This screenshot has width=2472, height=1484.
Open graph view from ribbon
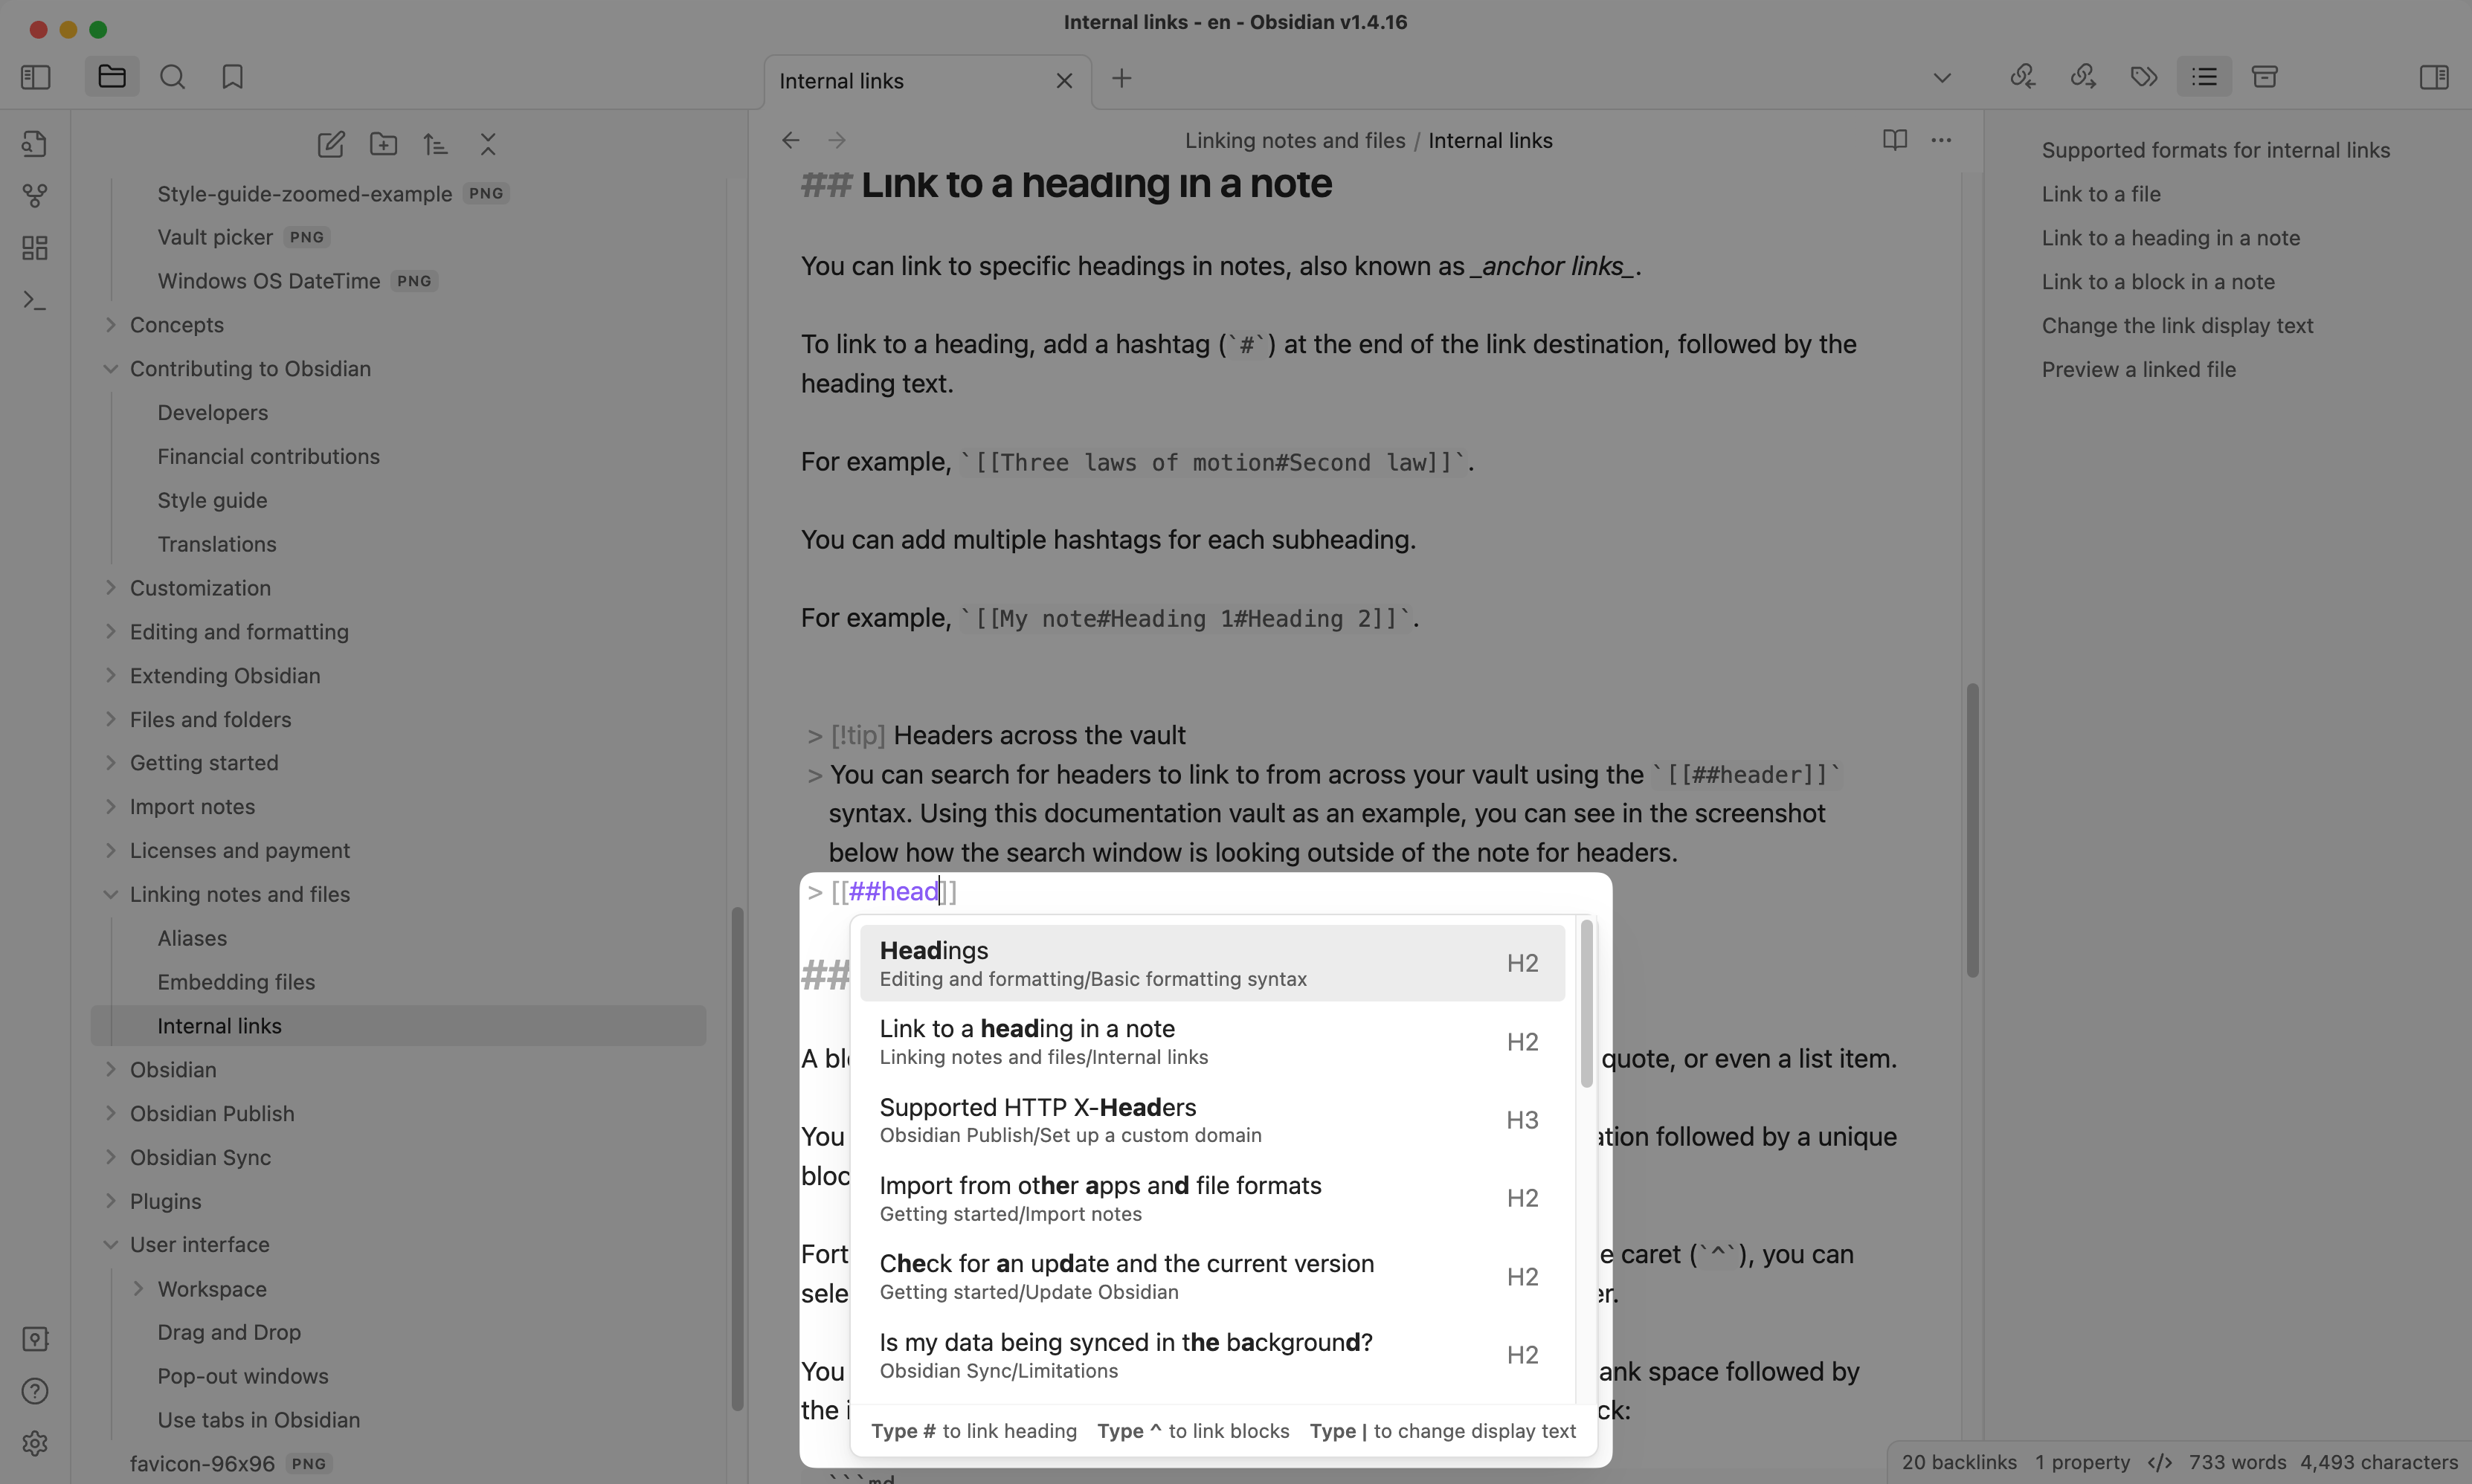pyautogui.click(x=35, y=196)
